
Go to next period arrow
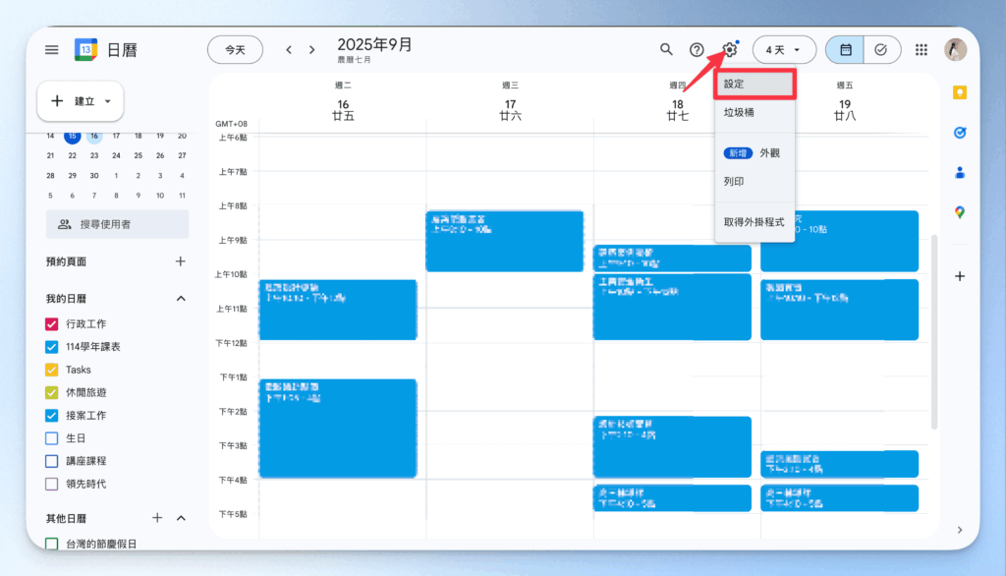click(x=312, y=50)
